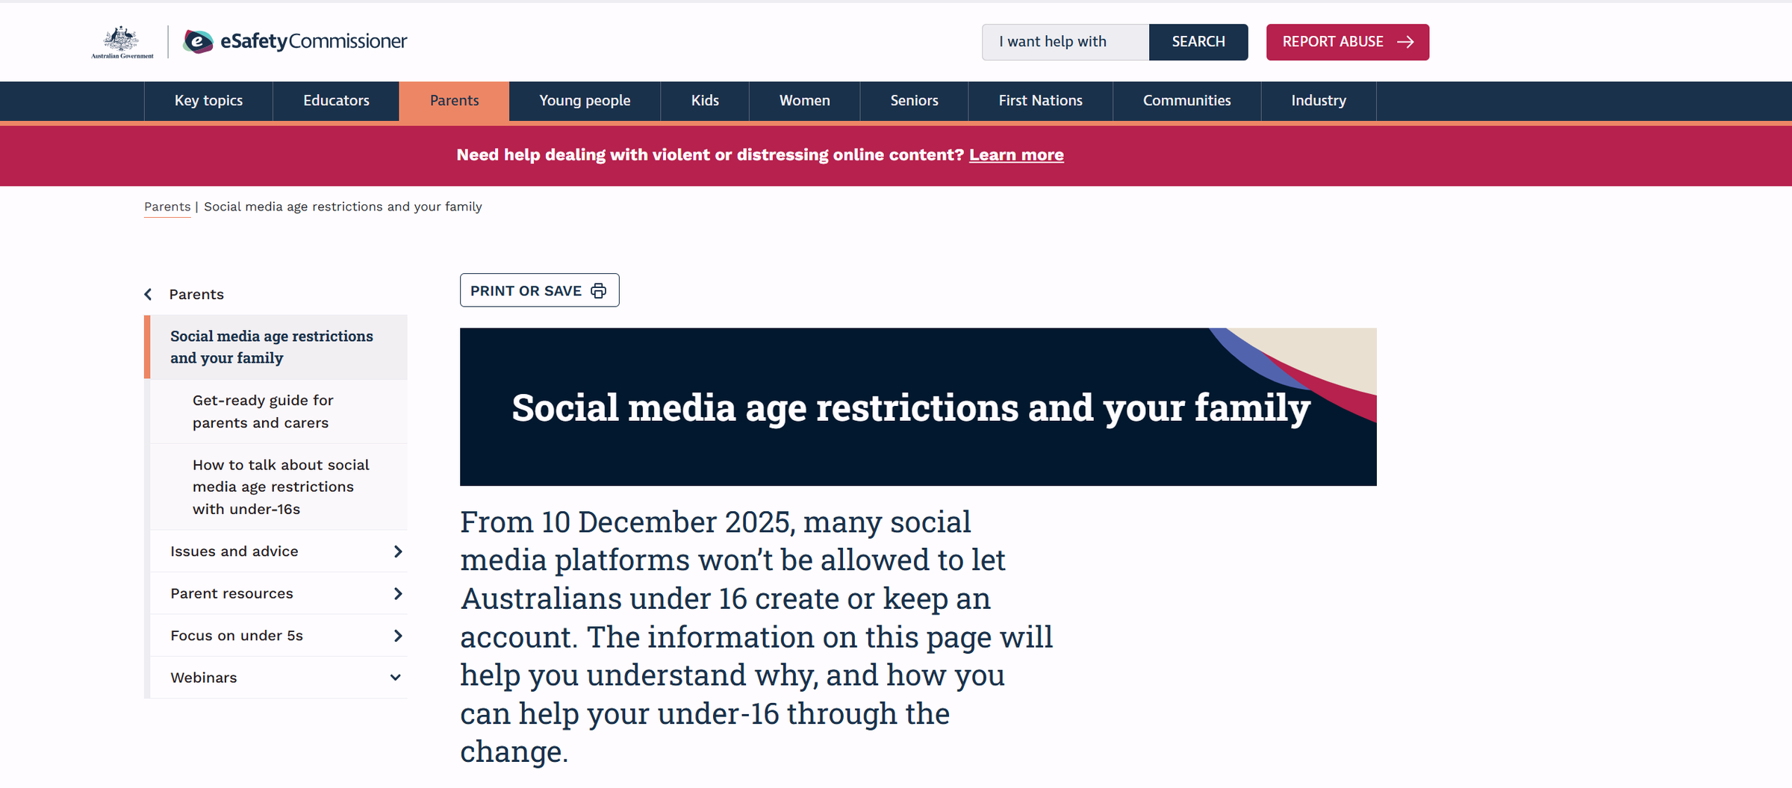The height and width of the screenshot is (788, 1792).
Task: Go to the Educators section
Action: click(336, 101)
